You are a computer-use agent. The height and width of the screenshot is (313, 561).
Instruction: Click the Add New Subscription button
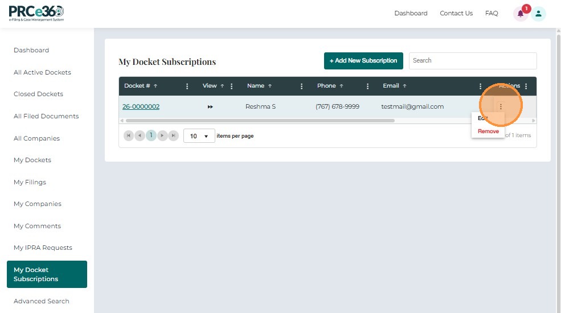tap(363, 61)
